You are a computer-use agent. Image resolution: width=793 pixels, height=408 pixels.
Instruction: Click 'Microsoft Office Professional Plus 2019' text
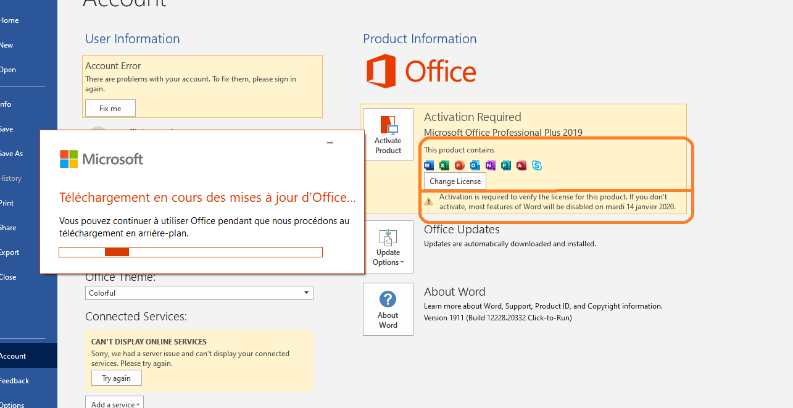point(503,133)
